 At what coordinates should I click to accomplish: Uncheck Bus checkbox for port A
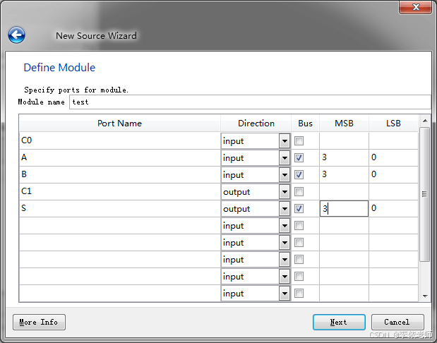299,157
